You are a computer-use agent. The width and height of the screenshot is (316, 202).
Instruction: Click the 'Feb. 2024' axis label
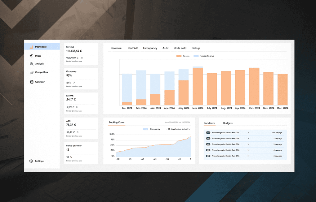coord(141,108)
